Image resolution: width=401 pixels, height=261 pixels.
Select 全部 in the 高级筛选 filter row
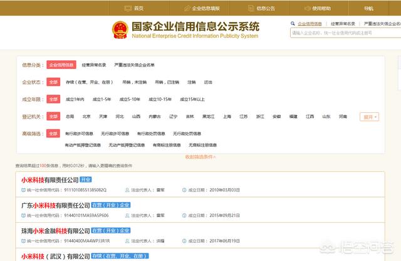pyautogui.click(x=53, y=134)
